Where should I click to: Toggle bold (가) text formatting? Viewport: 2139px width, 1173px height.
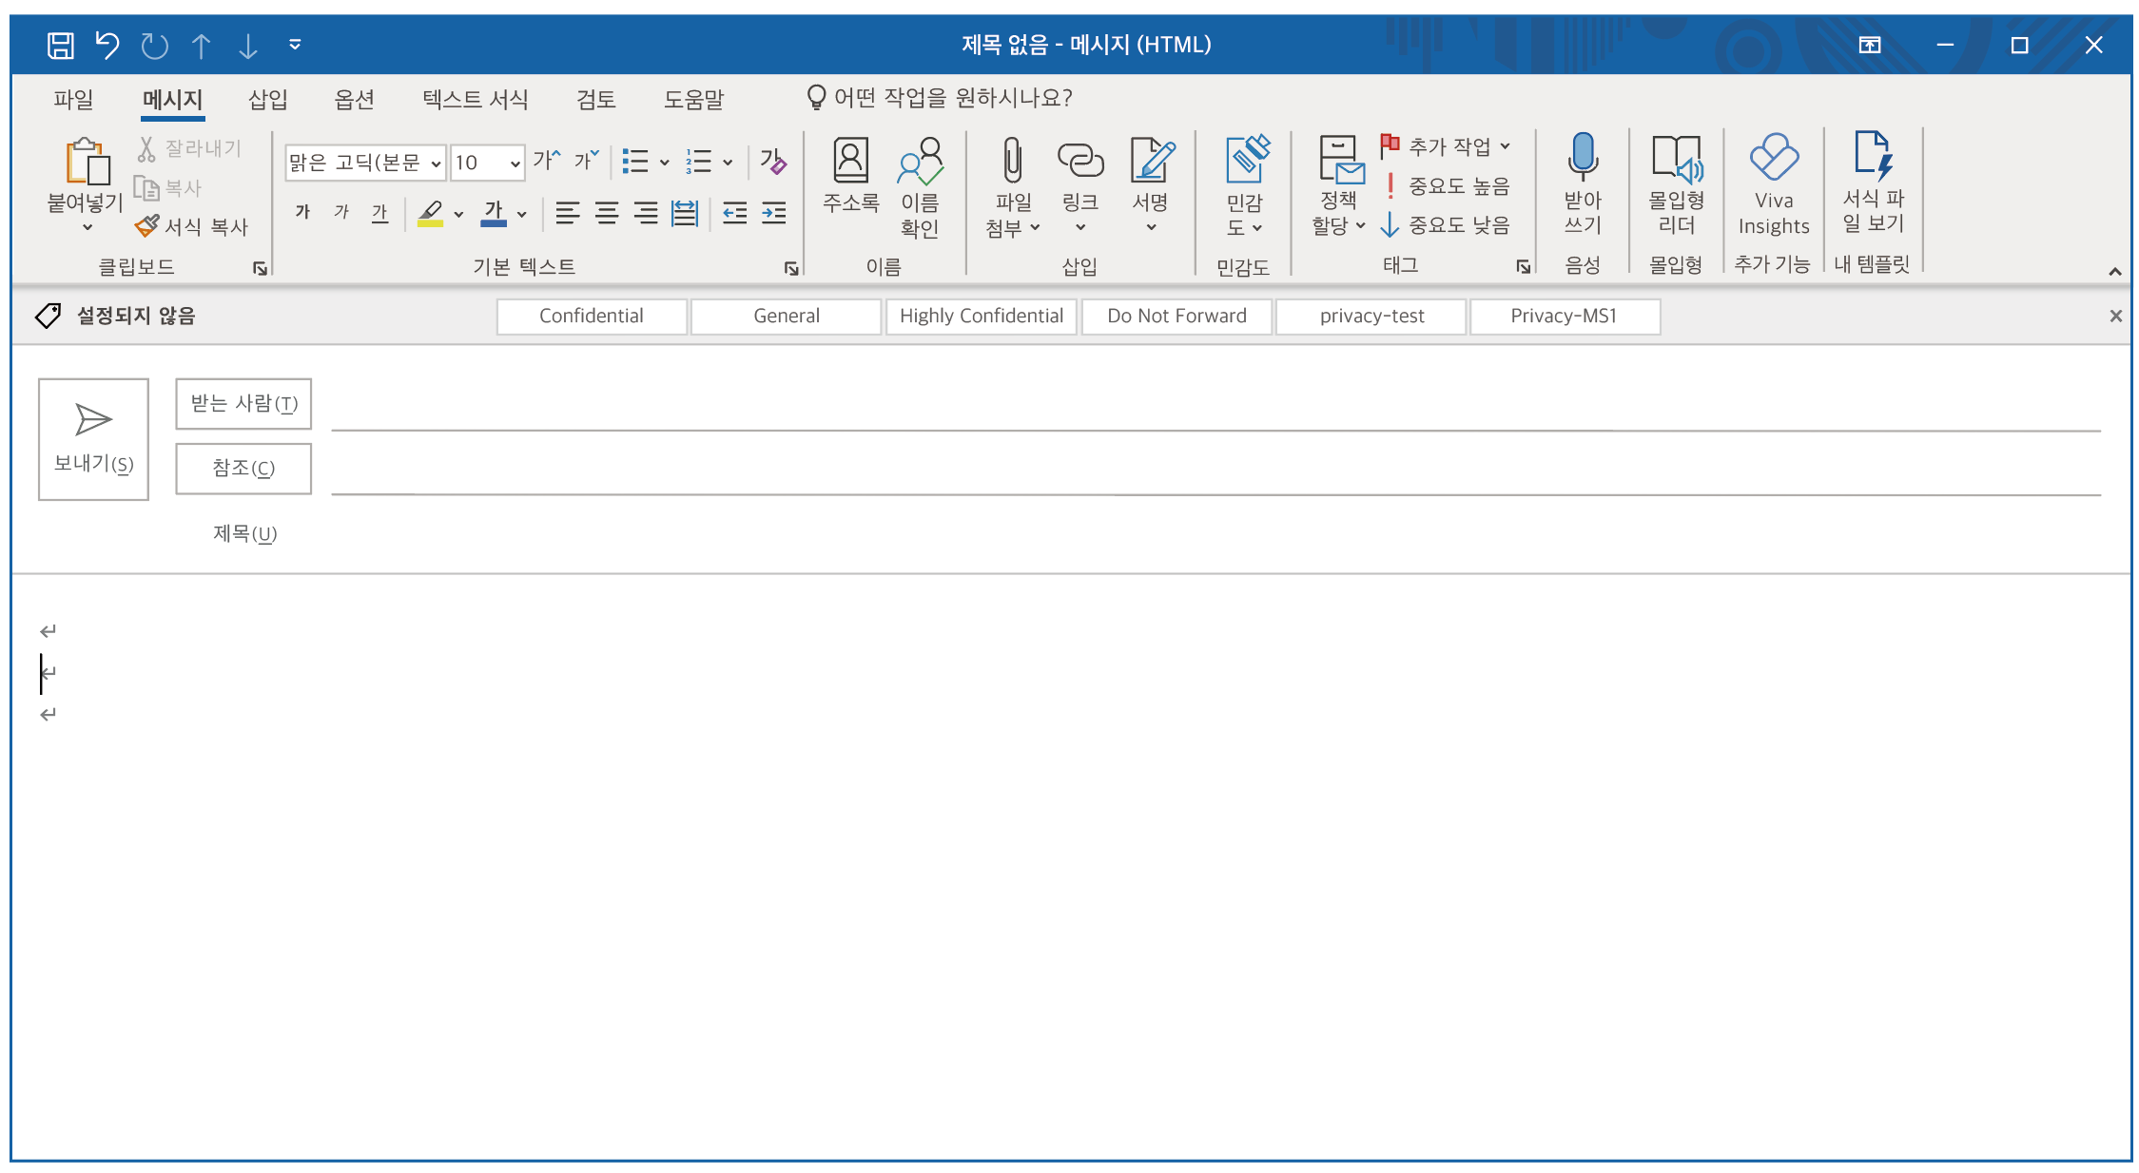point(302,212)
